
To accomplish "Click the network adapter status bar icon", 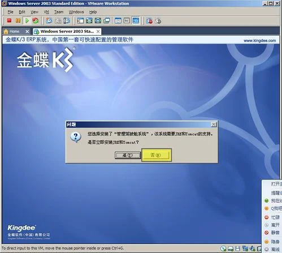I will (x=245, y=248).
